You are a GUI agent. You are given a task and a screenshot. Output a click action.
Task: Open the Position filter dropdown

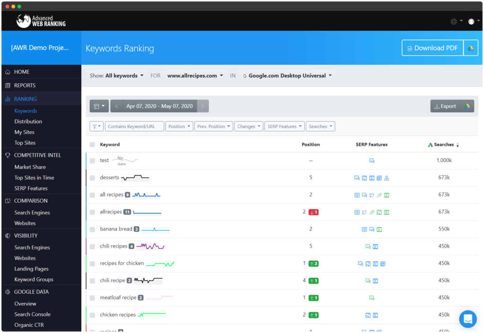[x=179, y=127]
